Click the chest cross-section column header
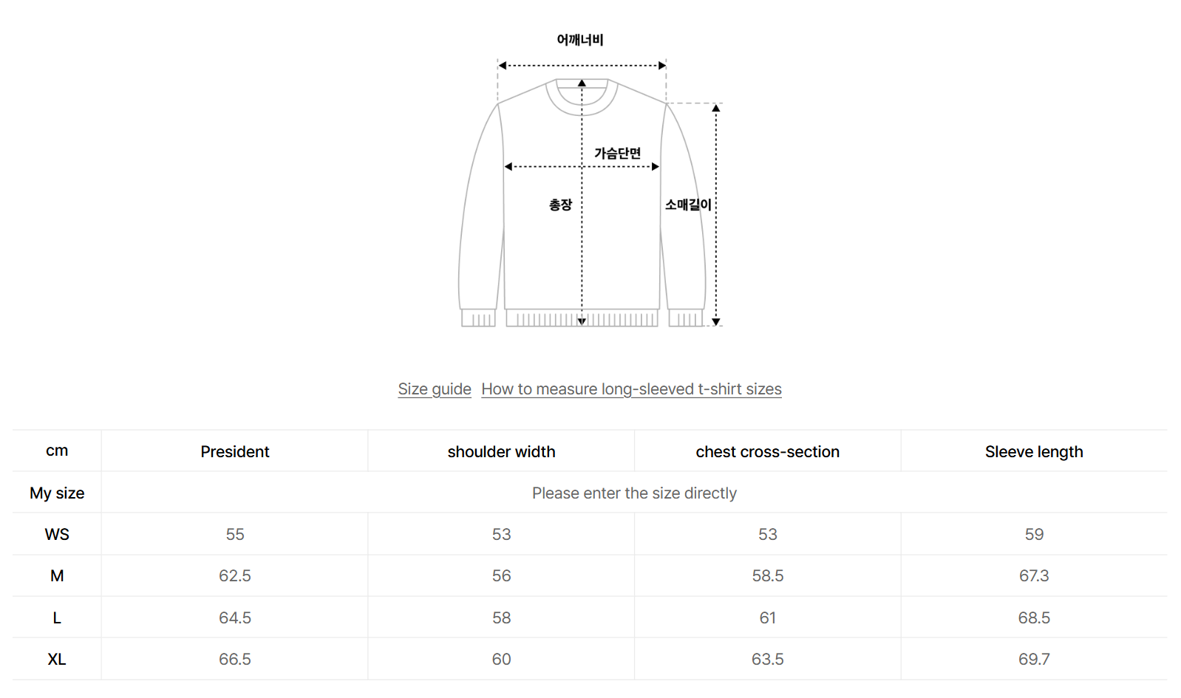Screen dimensions: 1181x698 [767, 452]
